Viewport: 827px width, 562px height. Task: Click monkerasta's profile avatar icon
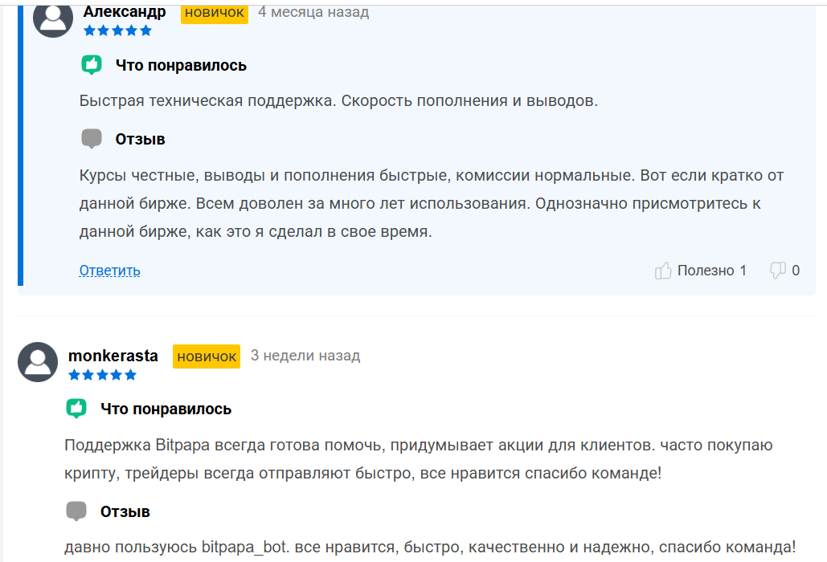(38, 362)
